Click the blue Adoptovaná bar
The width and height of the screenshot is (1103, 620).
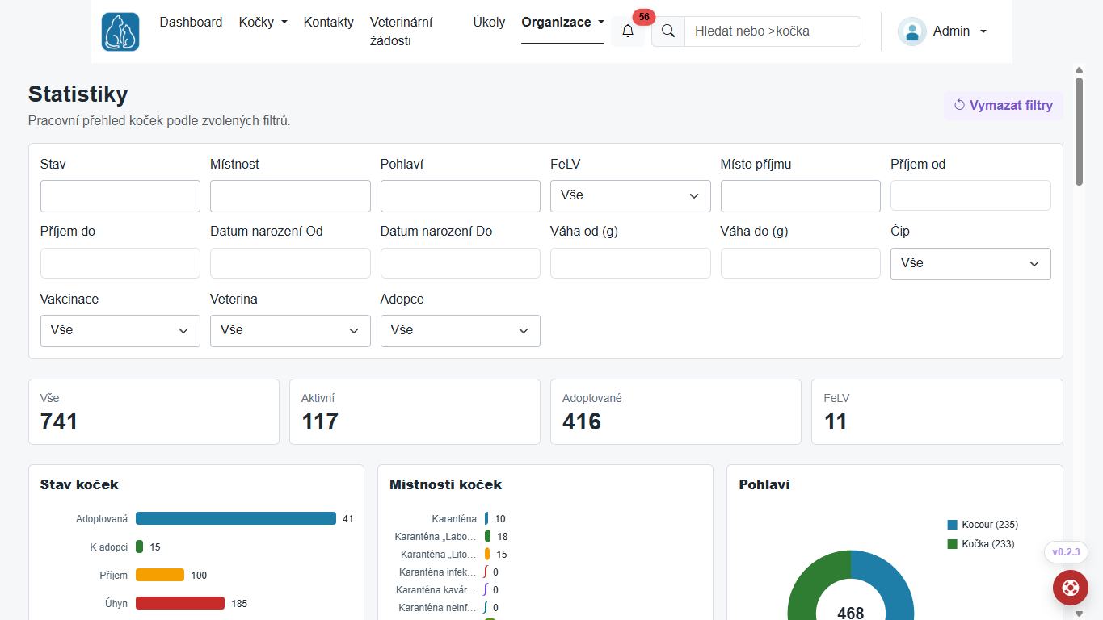tap(236, 518)
